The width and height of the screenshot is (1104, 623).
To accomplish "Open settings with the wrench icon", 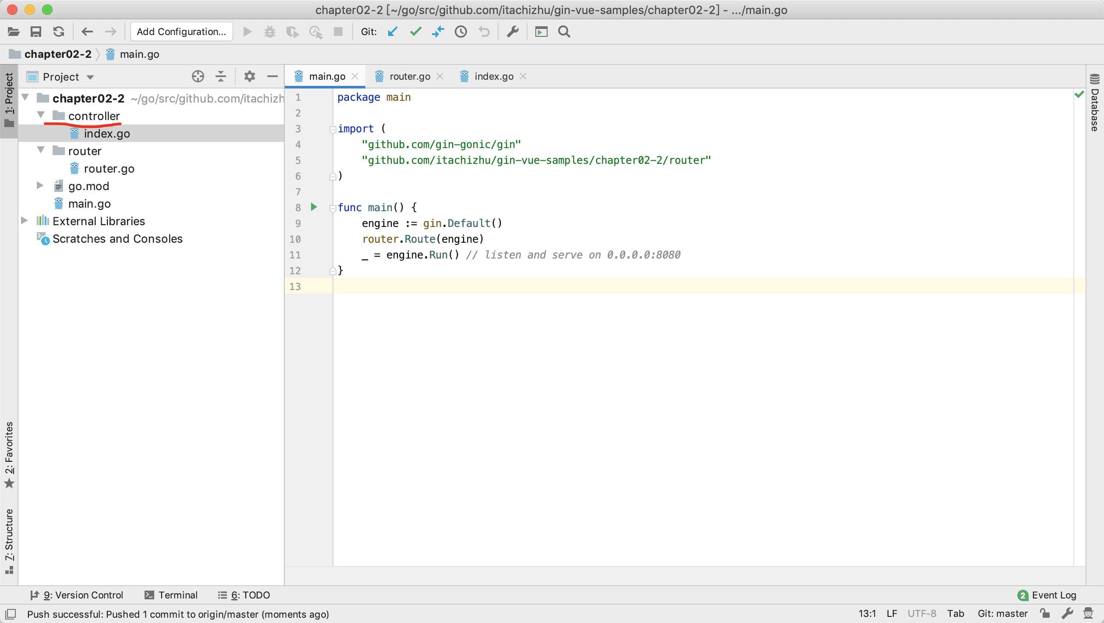I will click(513, 32).
